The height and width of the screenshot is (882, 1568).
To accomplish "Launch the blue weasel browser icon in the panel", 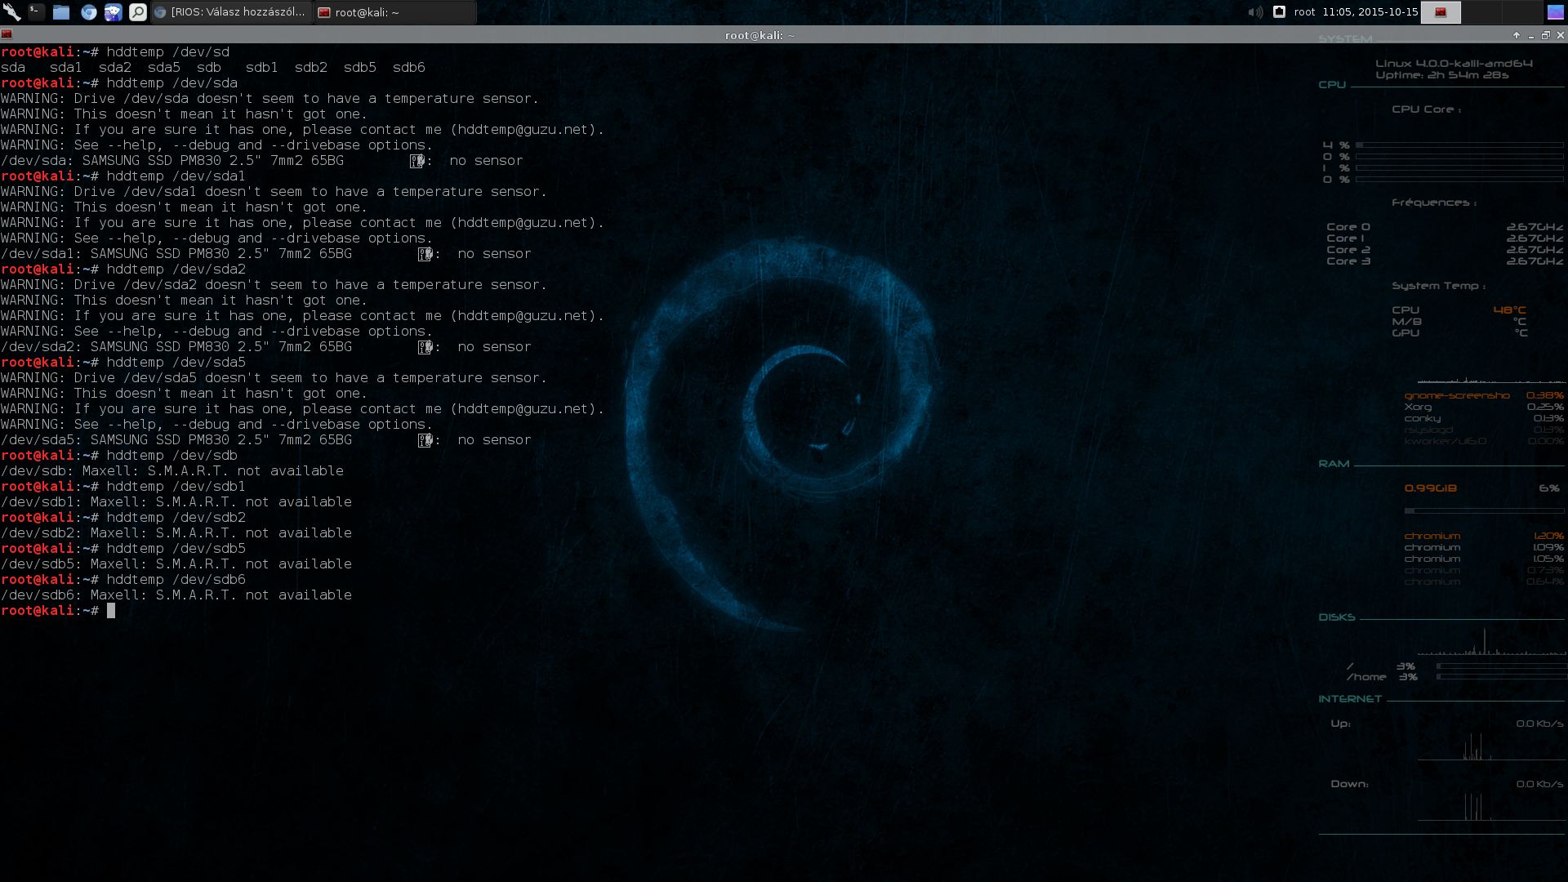I will pos(114,12).
